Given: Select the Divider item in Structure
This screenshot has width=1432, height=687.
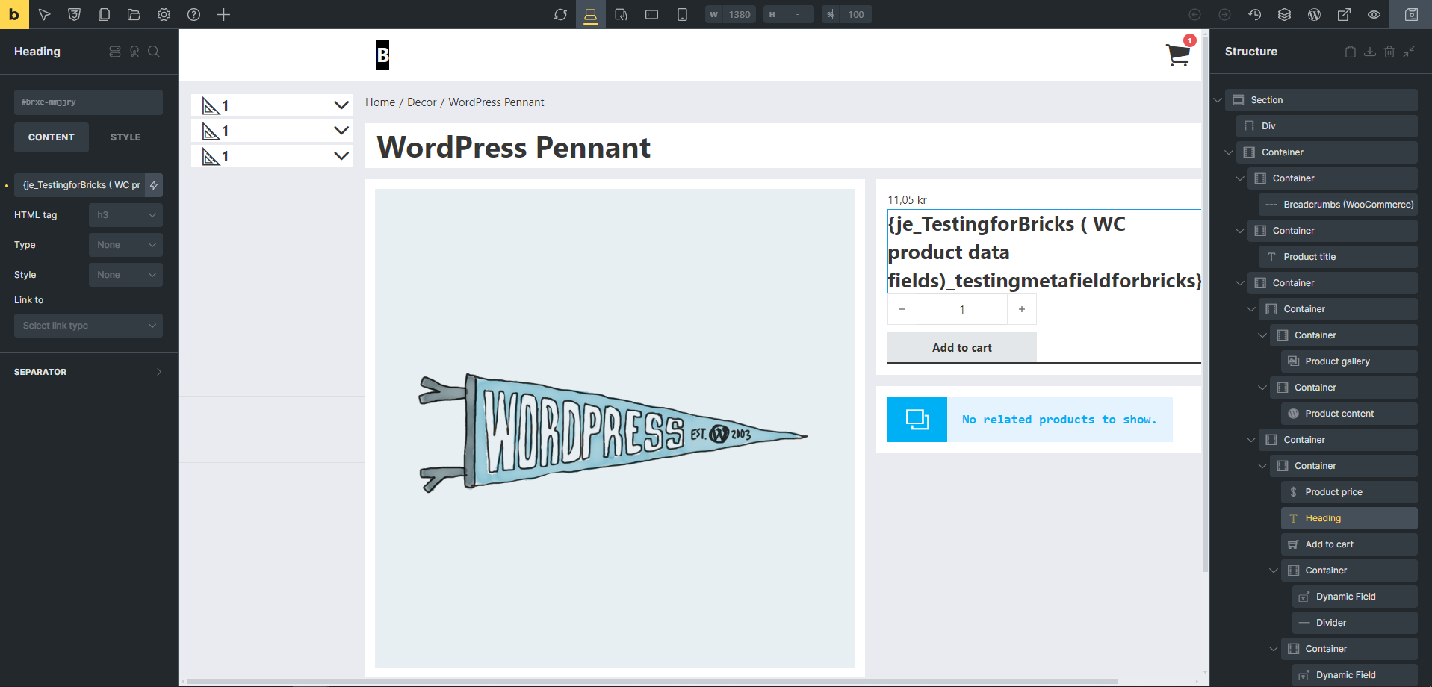Looking at the screenshot, I should click(1354, 623).
